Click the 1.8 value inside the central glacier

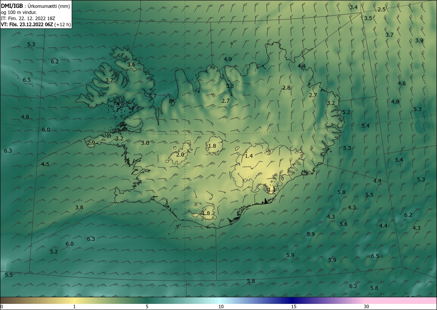click(x=212, y=146)
